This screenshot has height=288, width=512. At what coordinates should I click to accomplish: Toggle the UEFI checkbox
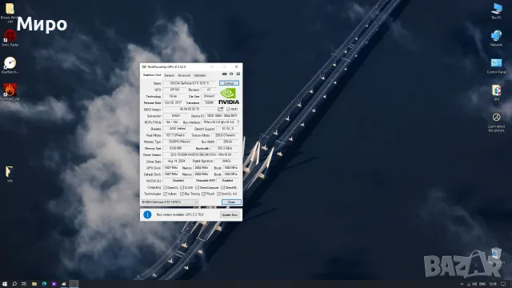tap(228, 109)
